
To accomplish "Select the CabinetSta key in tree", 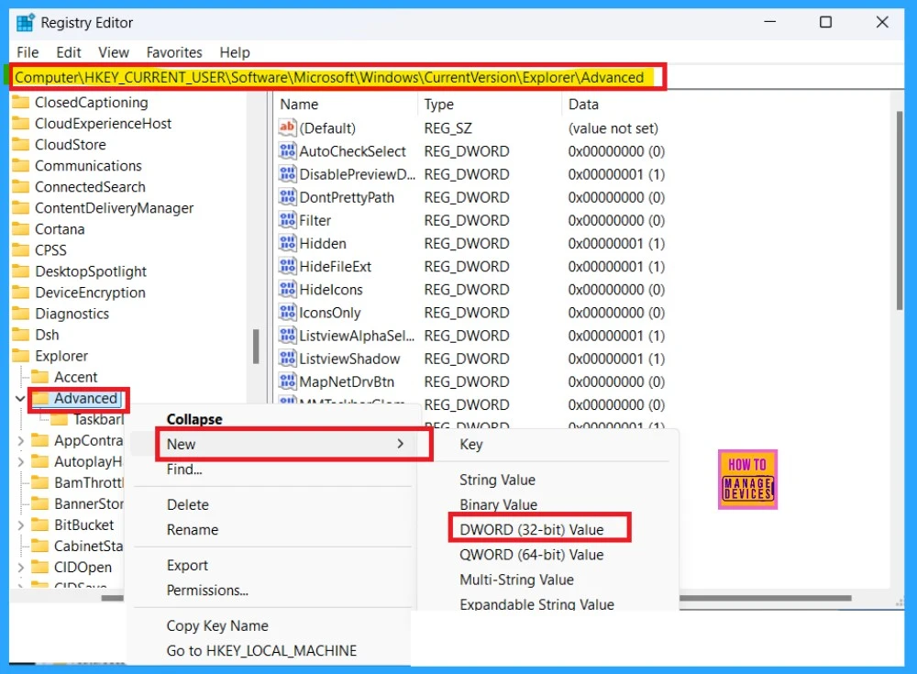I will [88, 546].
